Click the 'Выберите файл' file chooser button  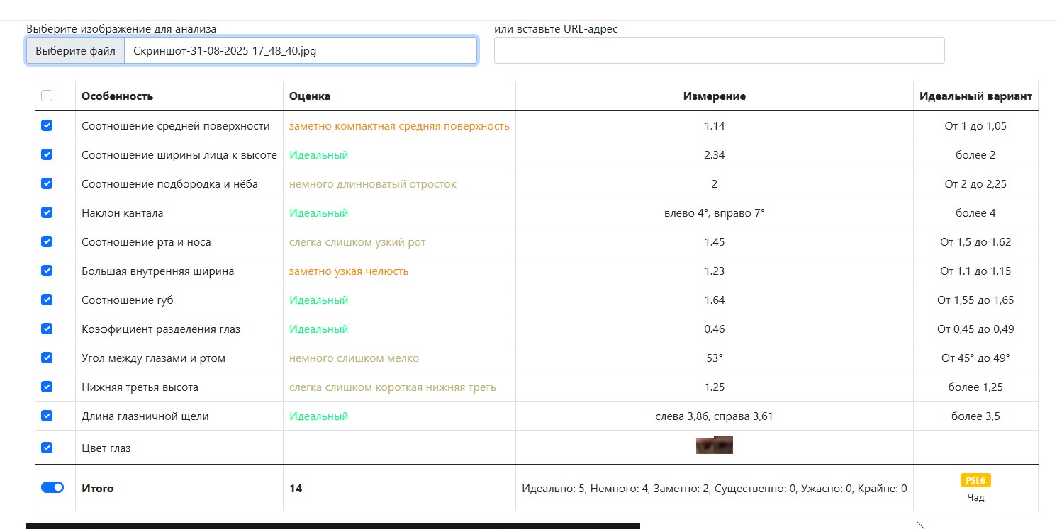75,51
